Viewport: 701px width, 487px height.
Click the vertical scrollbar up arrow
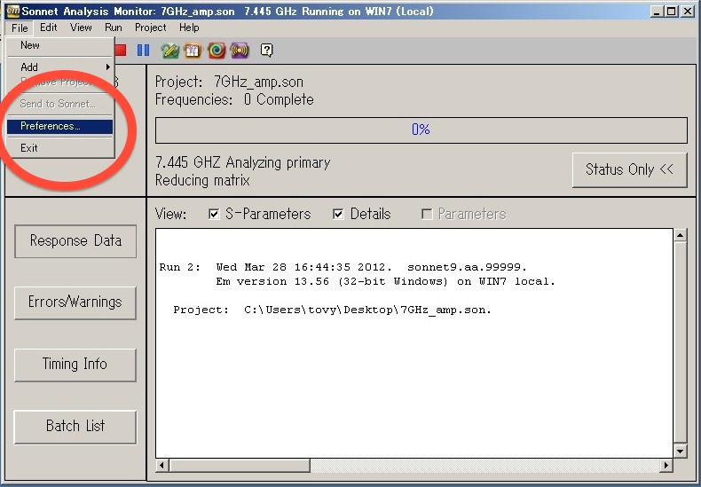pyautogui.click(x=680, y=235)
